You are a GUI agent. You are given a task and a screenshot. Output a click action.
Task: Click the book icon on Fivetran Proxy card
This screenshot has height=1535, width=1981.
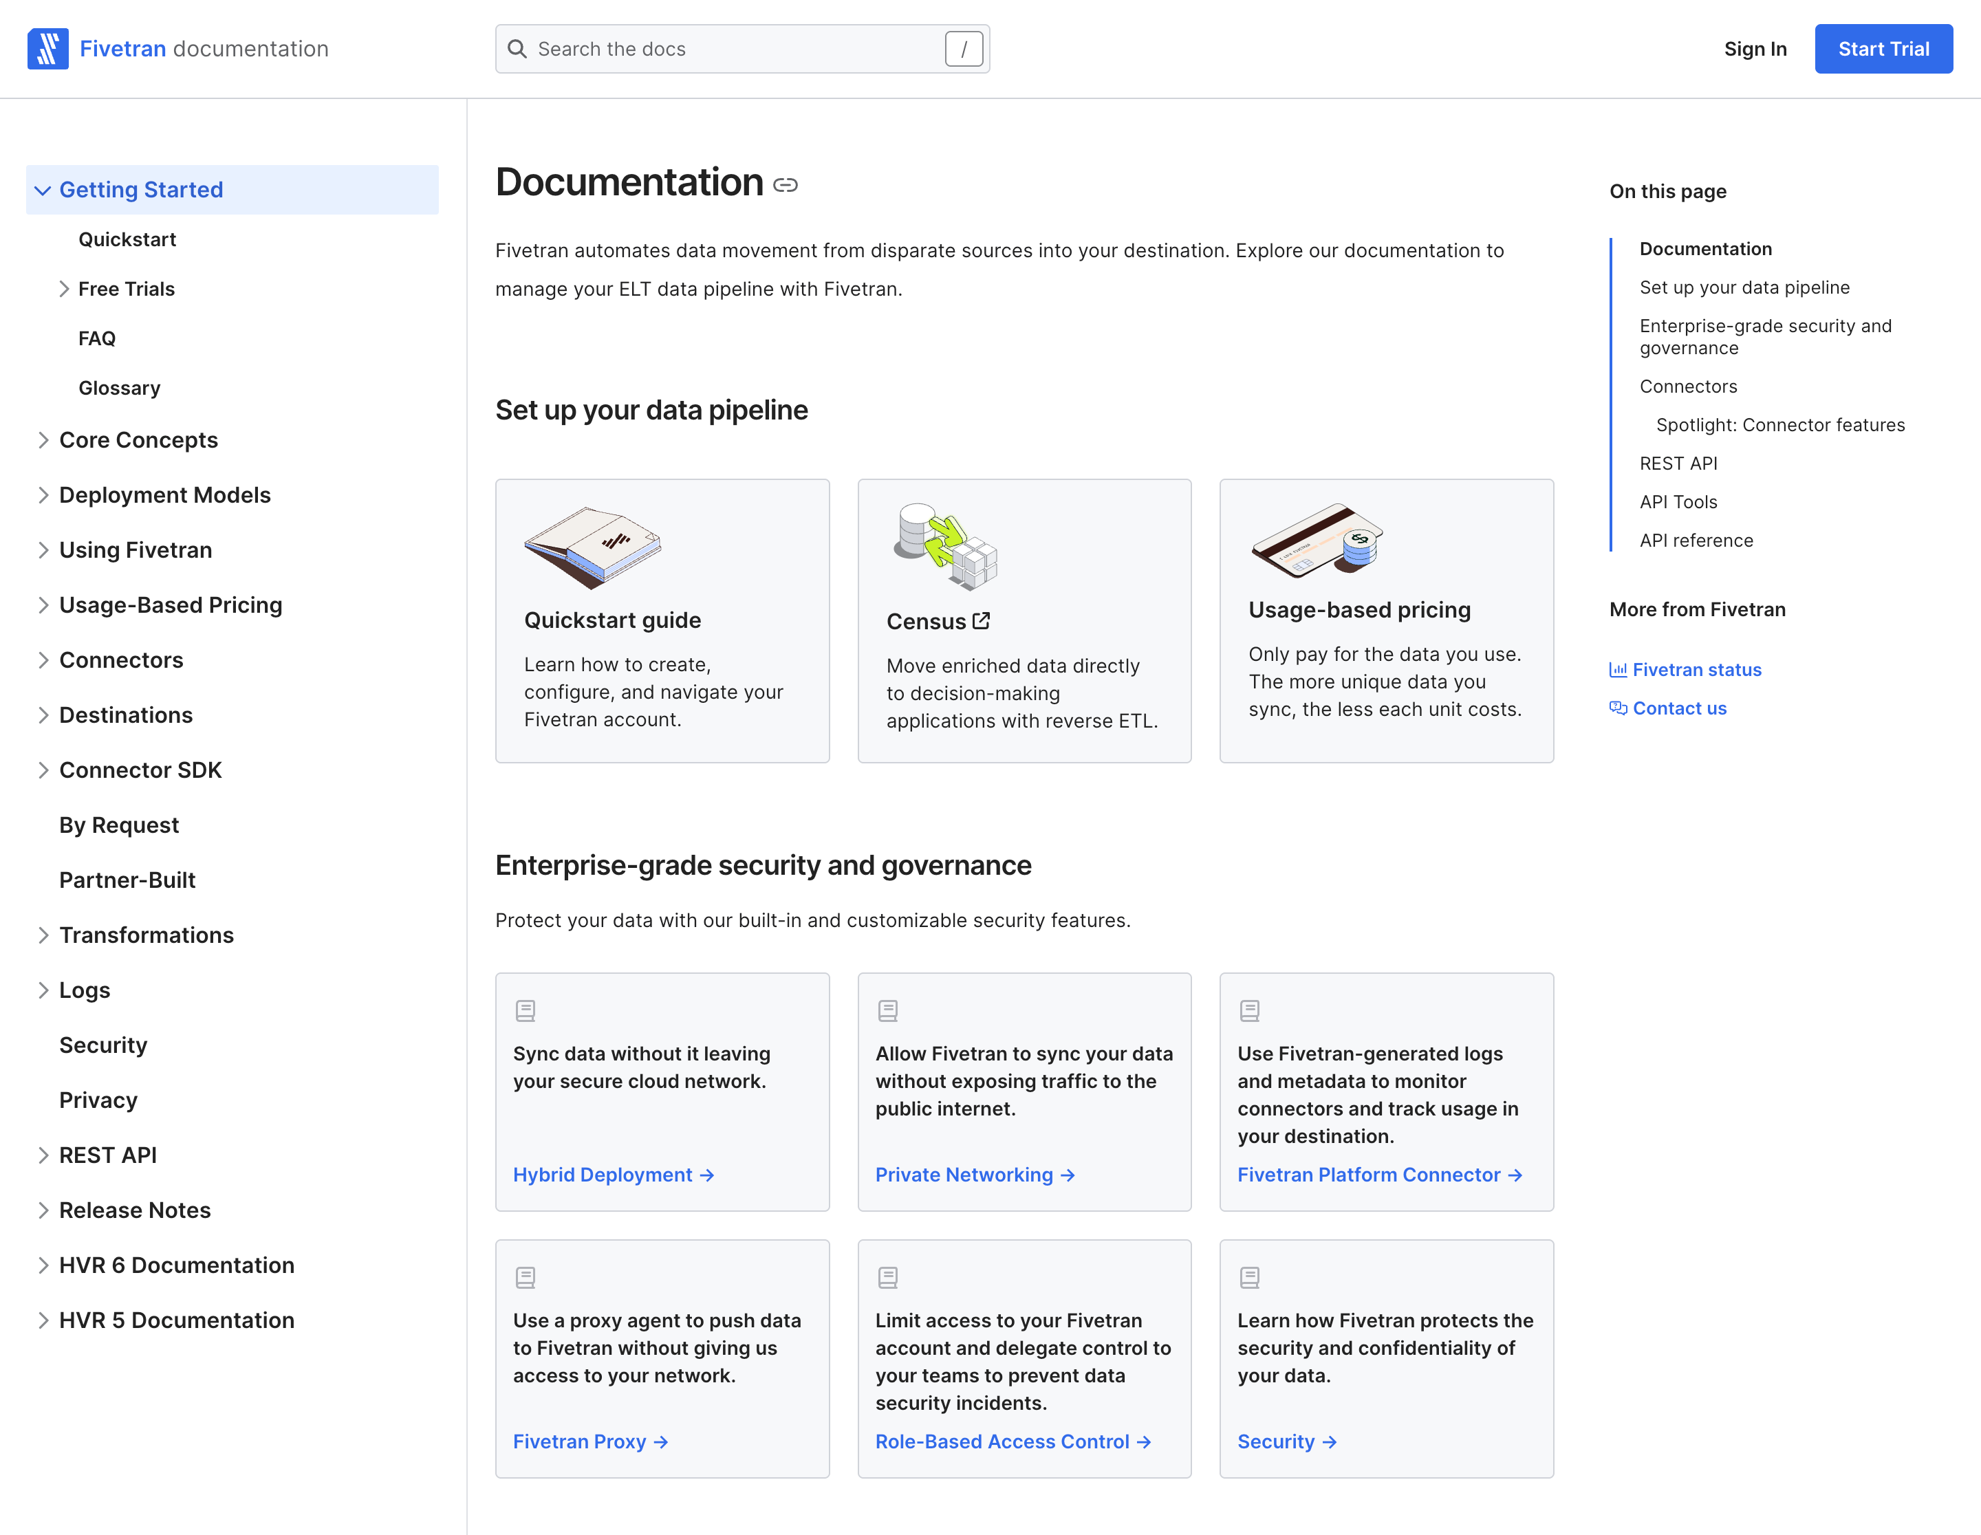pyautogui.click(x=526, y=1278)
